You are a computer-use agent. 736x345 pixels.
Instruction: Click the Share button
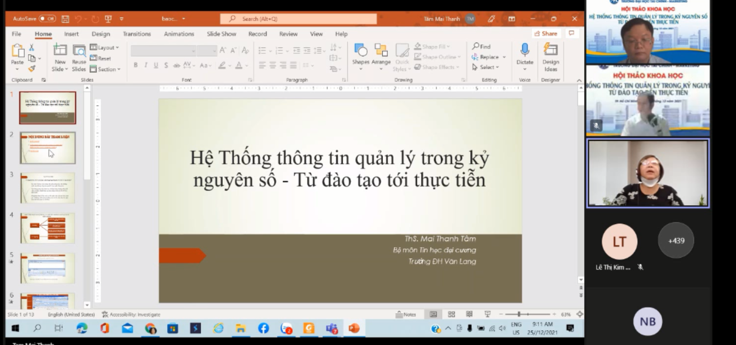click(x=546, y=34)
